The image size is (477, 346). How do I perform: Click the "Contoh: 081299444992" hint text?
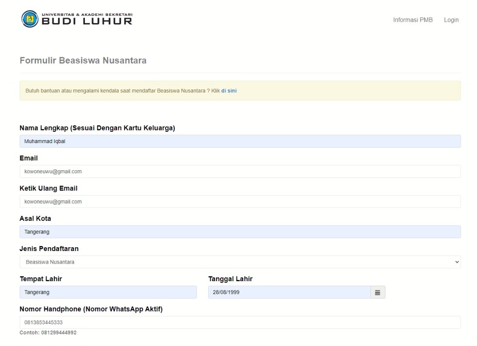tap(48, 333)
